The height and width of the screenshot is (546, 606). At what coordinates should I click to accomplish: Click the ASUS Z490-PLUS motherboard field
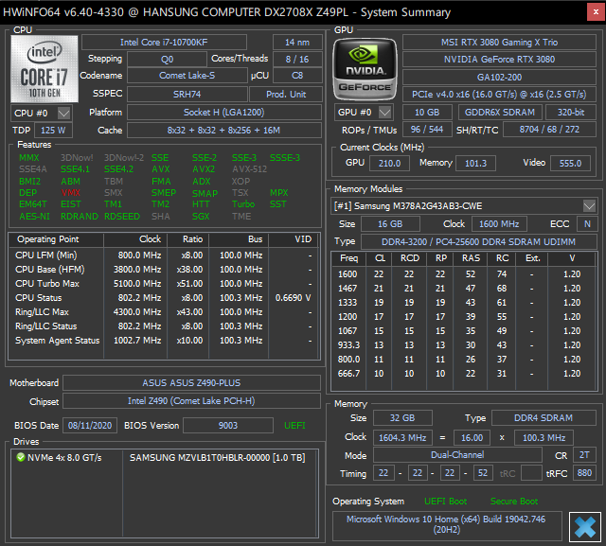click(x=191, y=382)
